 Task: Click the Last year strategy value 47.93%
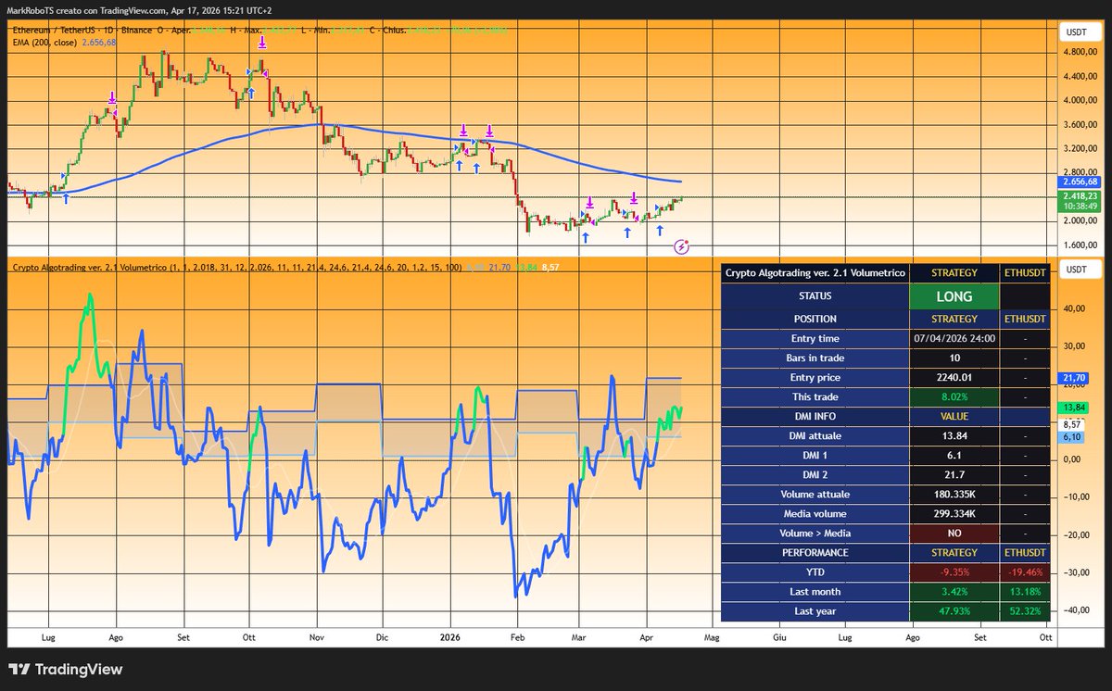coord(954,611)
